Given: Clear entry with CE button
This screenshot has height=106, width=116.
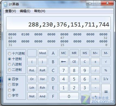Looking at the screenshot, I should 74,62.
